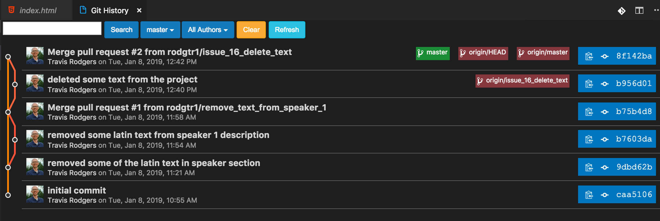The height and width of the screenshot is (221, 660).
Task: Click the split editor icon
Action: 639,11
